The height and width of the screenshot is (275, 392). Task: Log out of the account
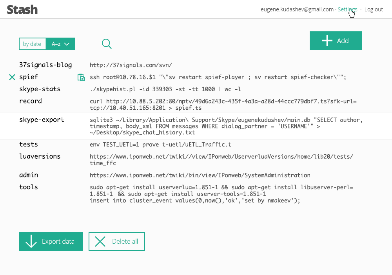pyautogui.click(x=374, y=9)
